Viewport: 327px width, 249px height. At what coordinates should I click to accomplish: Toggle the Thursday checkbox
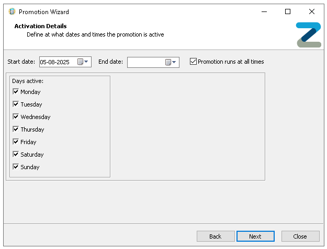coord(16,129)
